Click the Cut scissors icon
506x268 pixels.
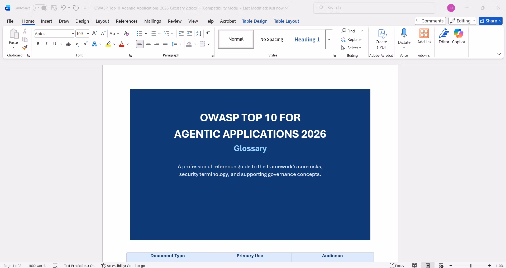click(25, 31)
